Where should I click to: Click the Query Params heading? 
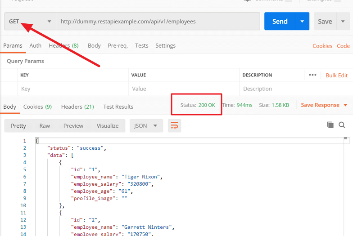pyautogui.click(x=25, y=61)
